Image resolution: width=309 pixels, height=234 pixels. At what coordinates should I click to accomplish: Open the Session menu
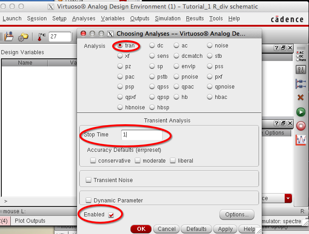tap(37, 19)
